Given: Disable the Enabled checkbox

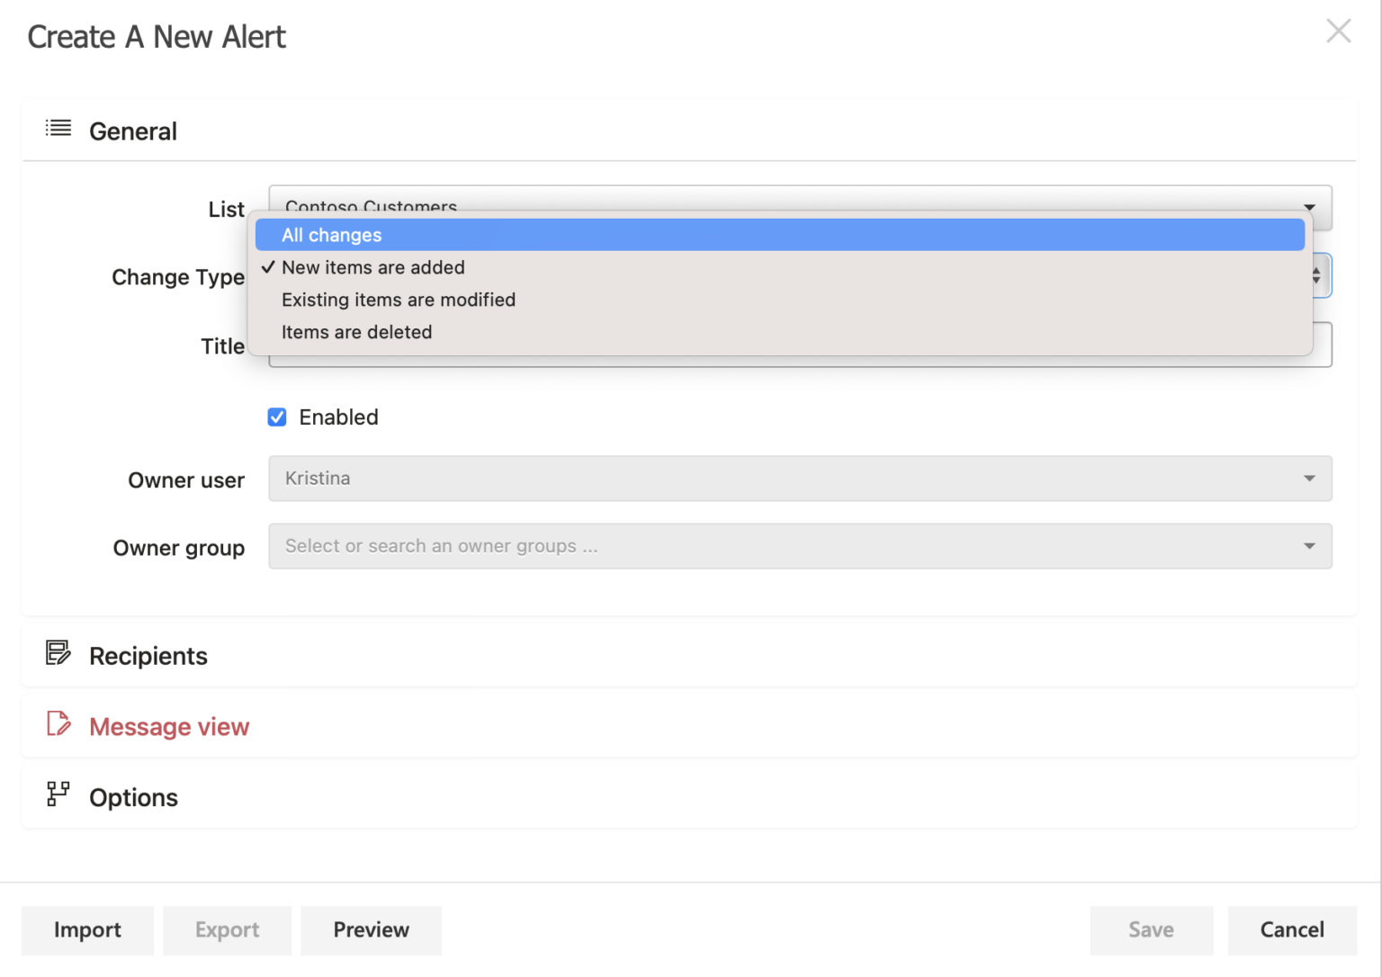Looking at the screenshot, I should [x=277, y=417].
